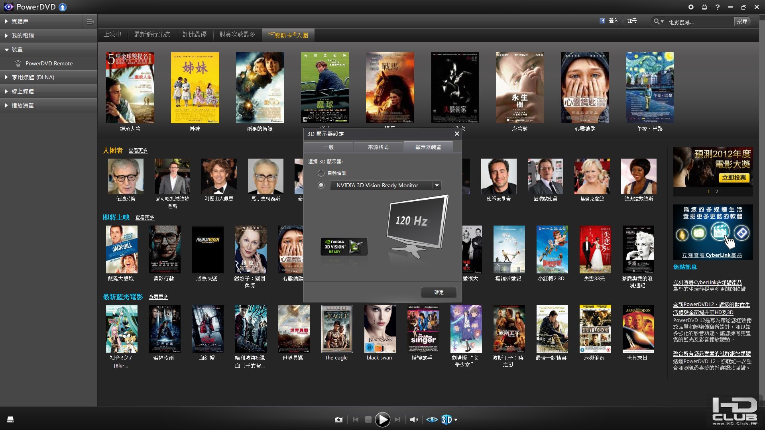The width and height of the screenshot is (765, 430).
Task: Open the 觀賞次數最多 tab
Action: 237,35
